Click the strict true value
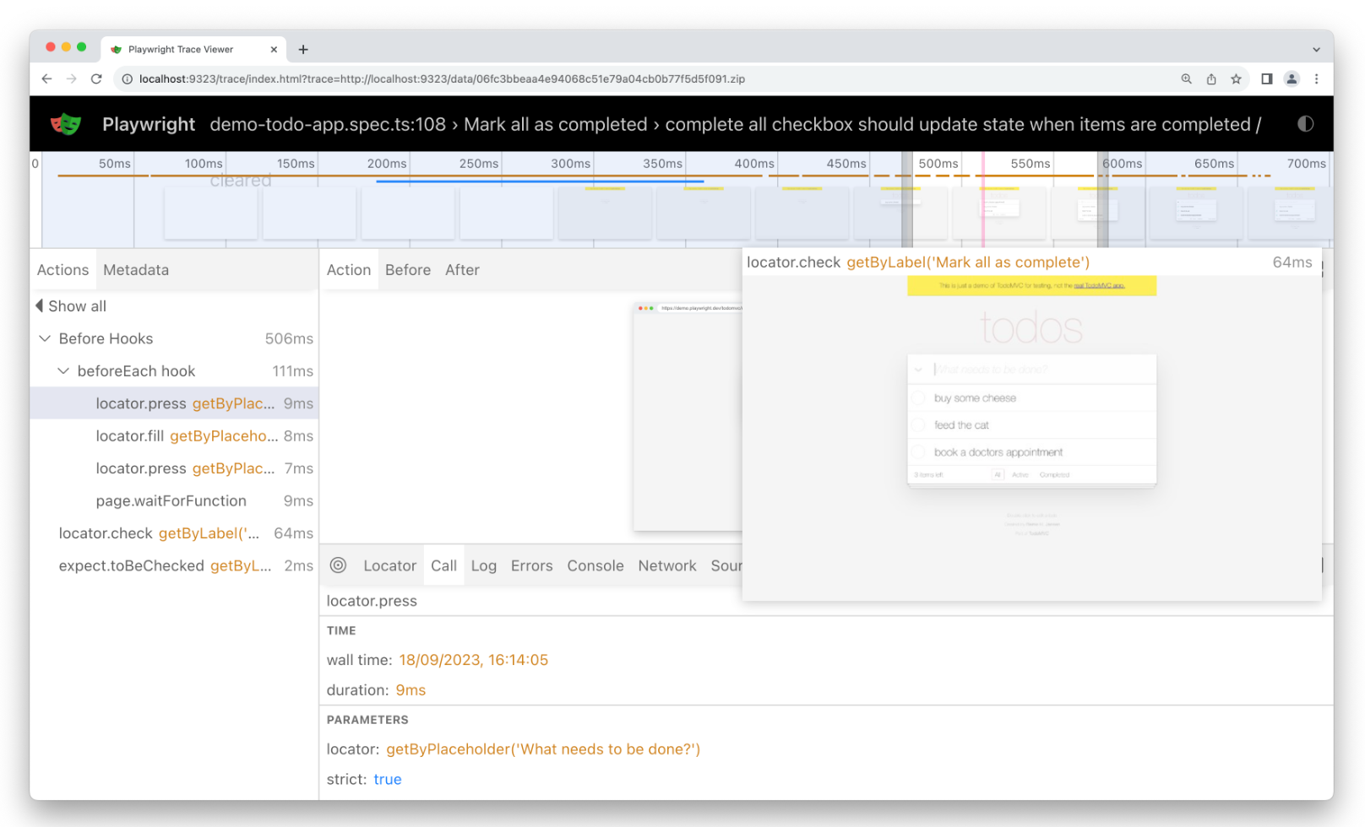Viewport: 1365px width, 827px height. 388,779
